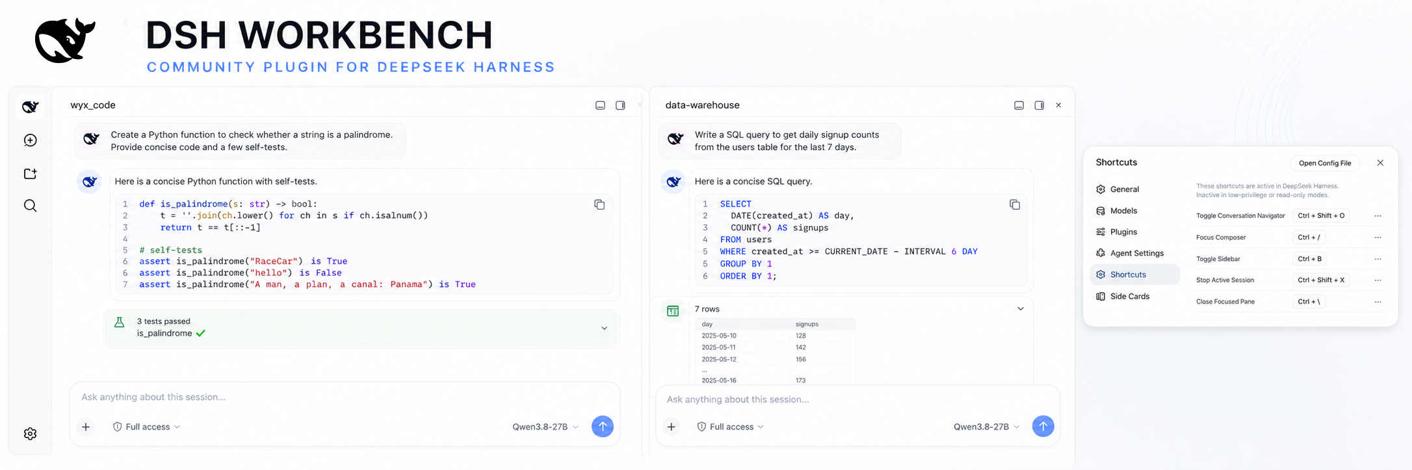Open search from the sidebar magnifier icon
The height and width of the screenshot is (470, 1412).
click(30, 206)
